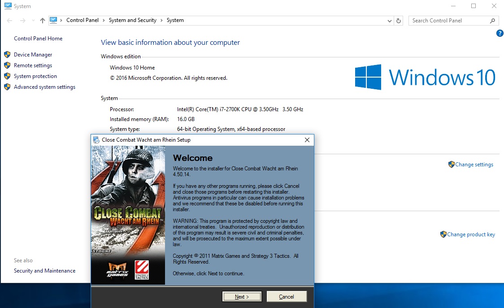Screen dimensions: 504x308
Task: Select System breadcrumb item
Action: (175, 20)
